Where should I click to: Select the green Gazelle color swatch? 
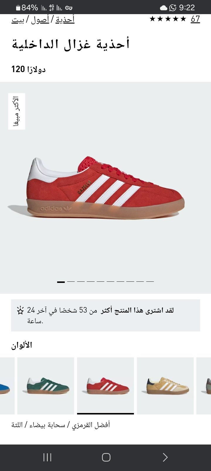coord(46,386)
